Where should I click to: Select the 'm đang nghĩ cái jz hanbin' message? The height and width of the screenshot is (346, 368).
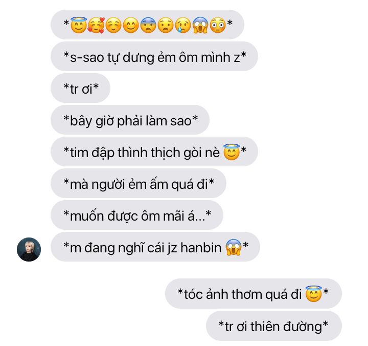pyautogui.click(x=155, y=247)
